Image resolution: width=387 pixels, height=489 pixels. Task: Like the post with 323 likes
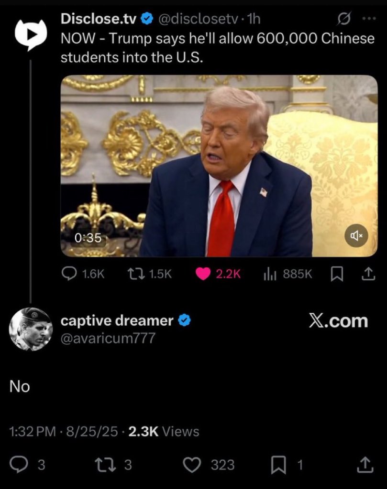tap(209, 465)
